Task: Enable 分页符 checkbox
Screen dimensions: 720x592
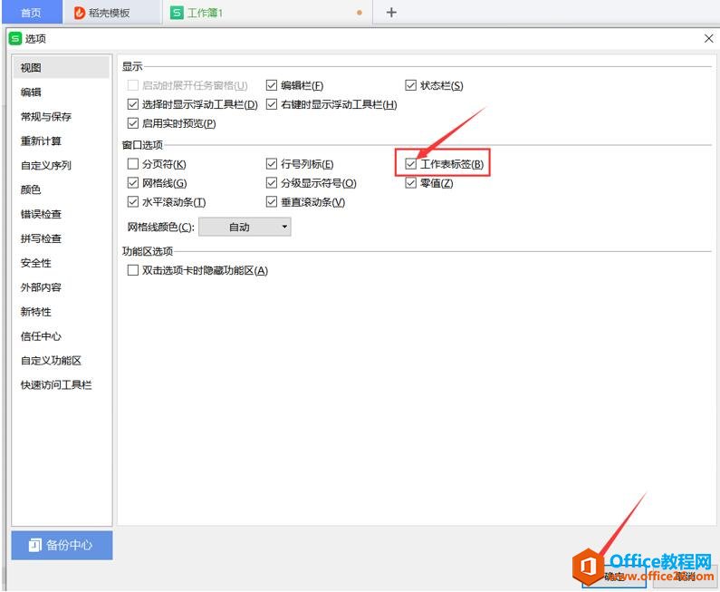Action: pyautogui.click(x=133, y=163)
